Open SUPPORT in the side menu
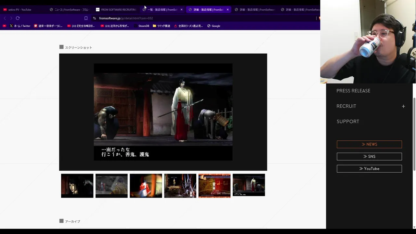 tap(348, 122)
